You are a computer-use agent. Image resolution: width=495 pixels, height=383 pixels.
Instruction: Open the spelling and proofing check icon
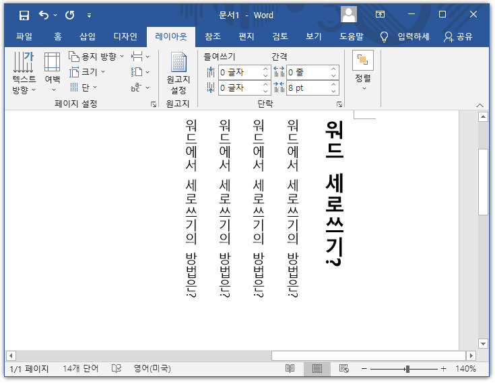click(116, 368)
